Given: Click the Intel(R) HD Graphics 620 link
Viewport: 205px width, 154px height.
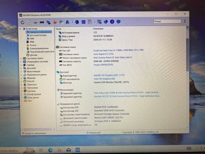Looking at the screenshot, I should (109, 75).
